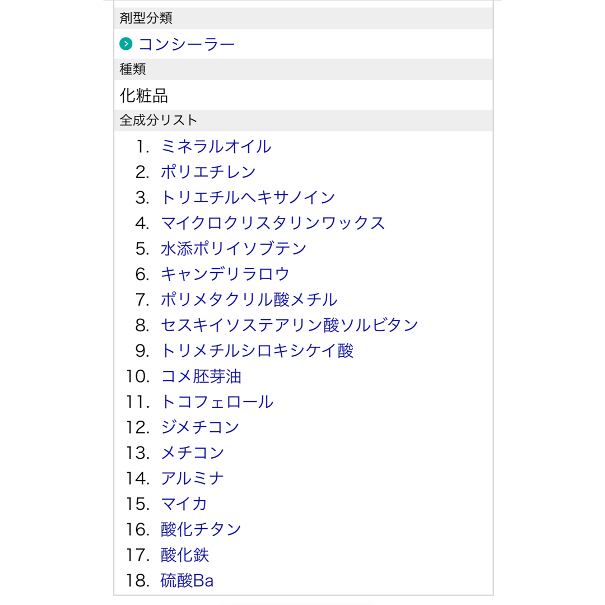Viewport: 605px width, 605px height.
Task: Open the マイカ ingredient link
Action: 184,504
